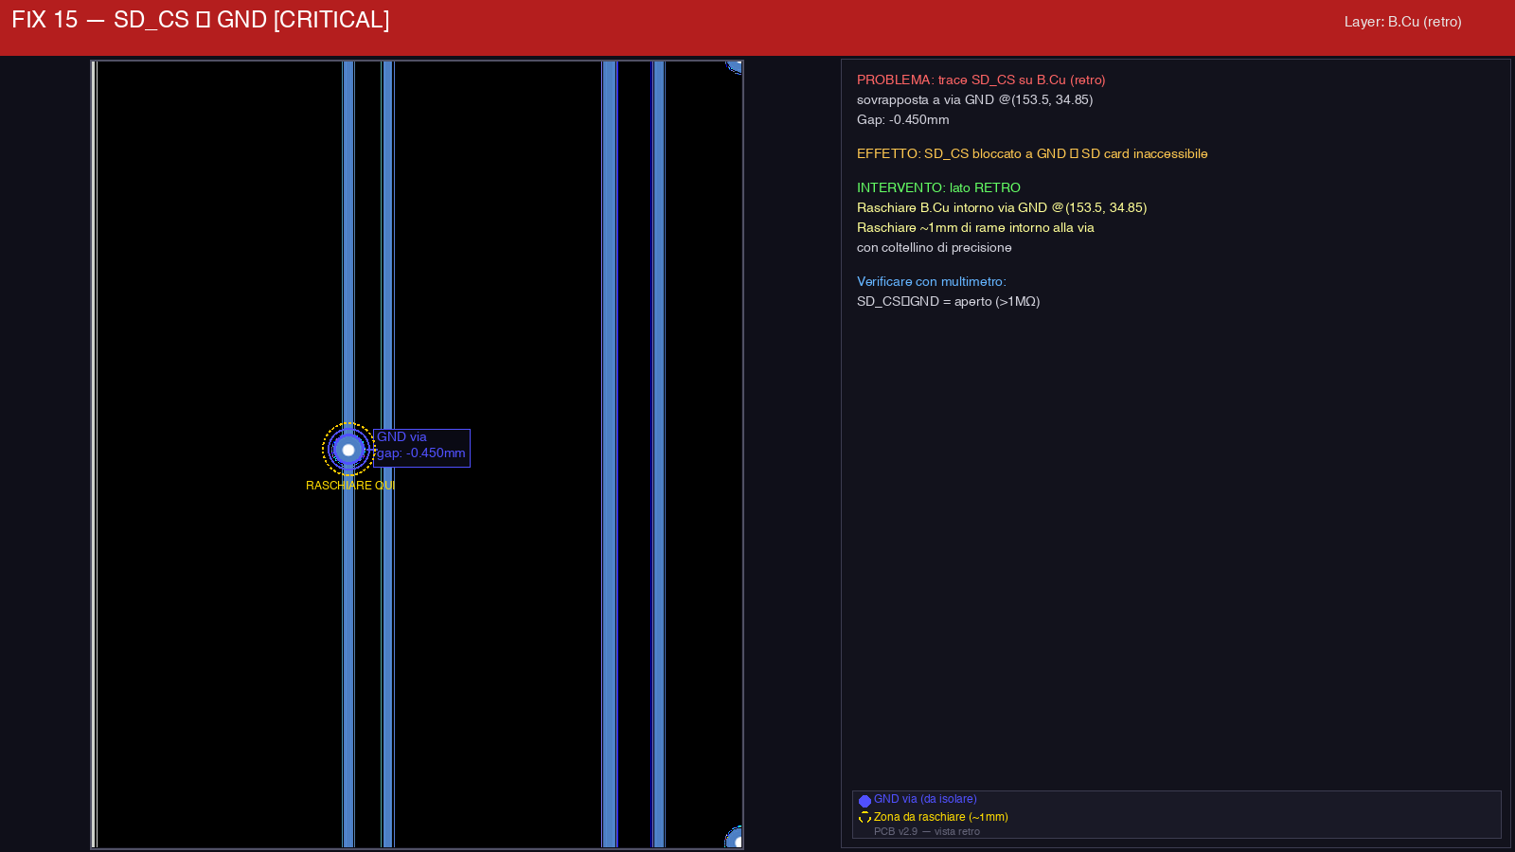
Task: Click the partial via at top-right board corner
Action: 735,65
